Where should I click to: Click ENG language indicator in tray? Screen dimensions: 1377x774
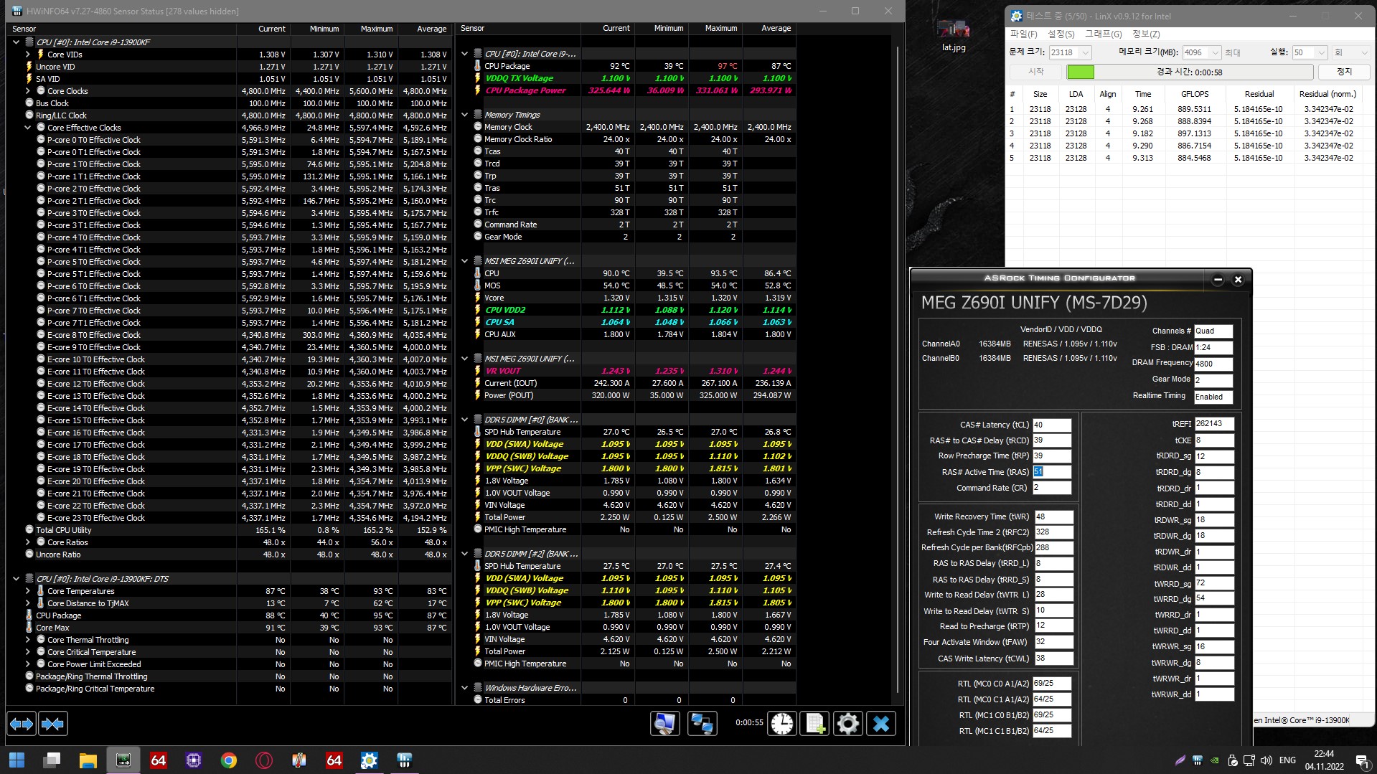click(x=1287, y=760)
